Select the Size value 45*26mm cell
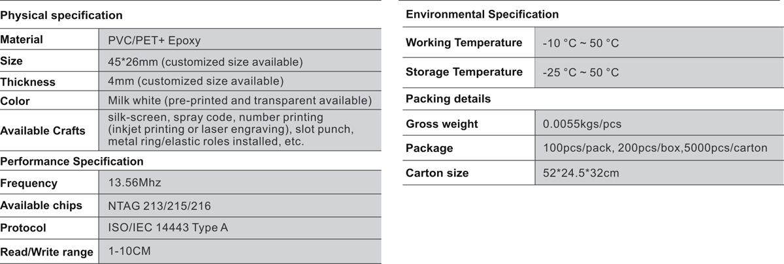Viewport: 784px width, 264px height. click(x=240, y=62)
